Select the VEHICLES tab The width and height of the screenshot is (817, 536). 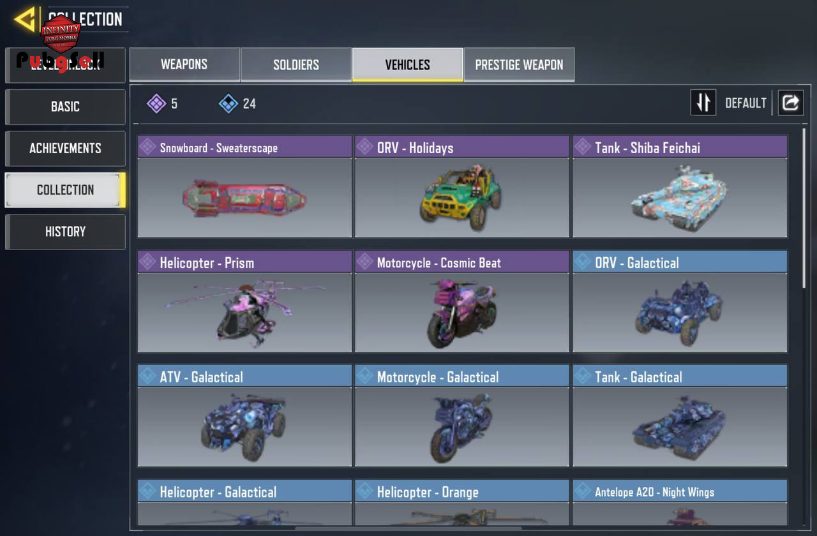click(407, 64)
